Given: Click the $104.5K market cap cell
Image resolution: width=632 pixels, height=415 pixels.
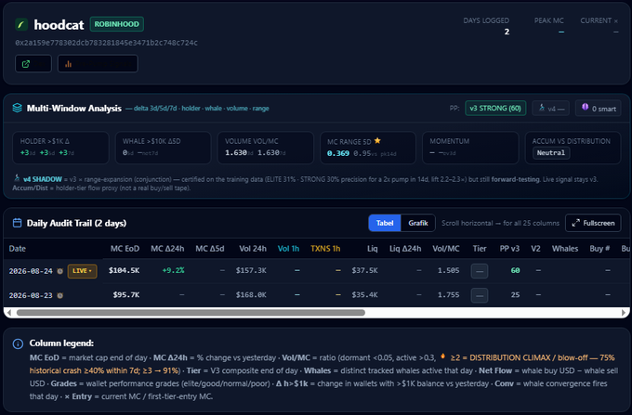Looking at the screenshot, I should [124, 270].
